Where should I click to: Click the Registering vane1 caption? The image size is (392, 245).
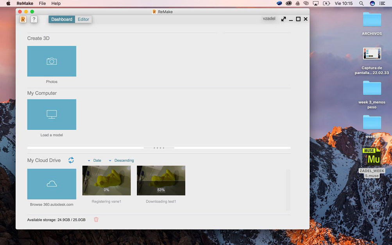[106, 202]
